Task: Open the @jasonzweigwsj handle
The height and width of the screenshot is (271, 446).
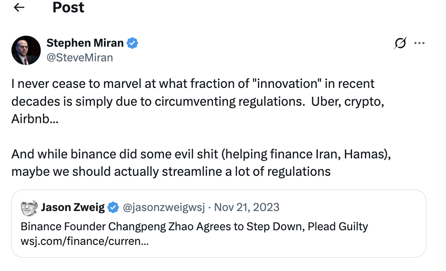Action: click(x=163, y=207)
